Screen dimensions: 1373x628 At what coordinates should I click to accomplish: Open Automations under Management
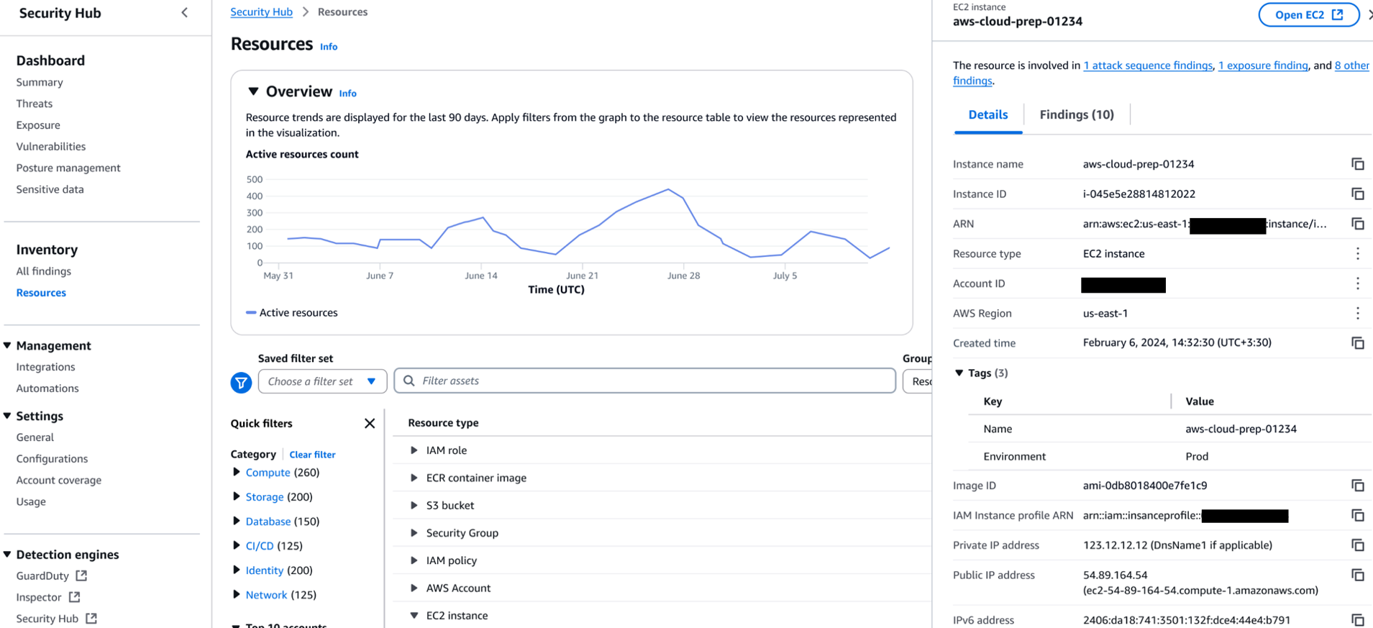pos(47,388)
